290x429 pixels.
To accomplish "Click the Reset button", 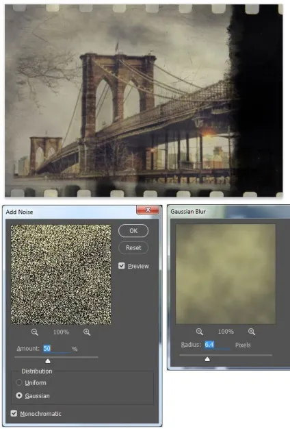I will tap(133, 247).
